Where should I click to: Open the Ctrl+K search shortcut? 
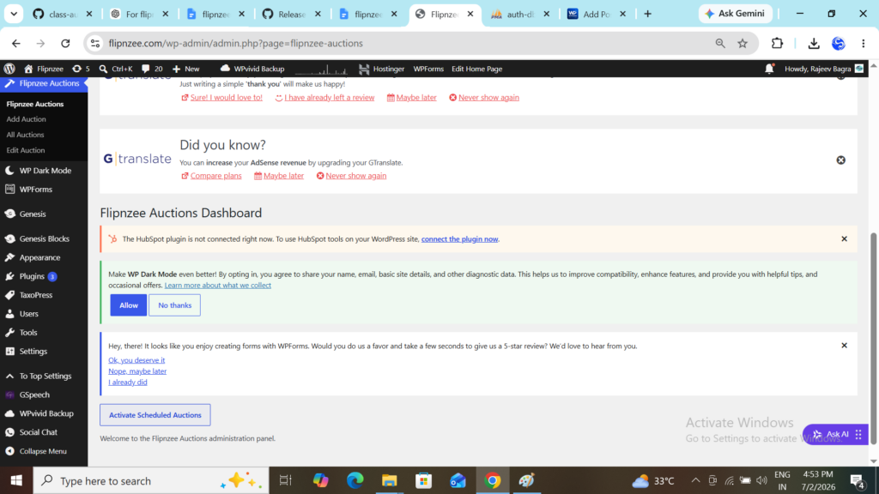pyautogui.click(x=116, y=69)
